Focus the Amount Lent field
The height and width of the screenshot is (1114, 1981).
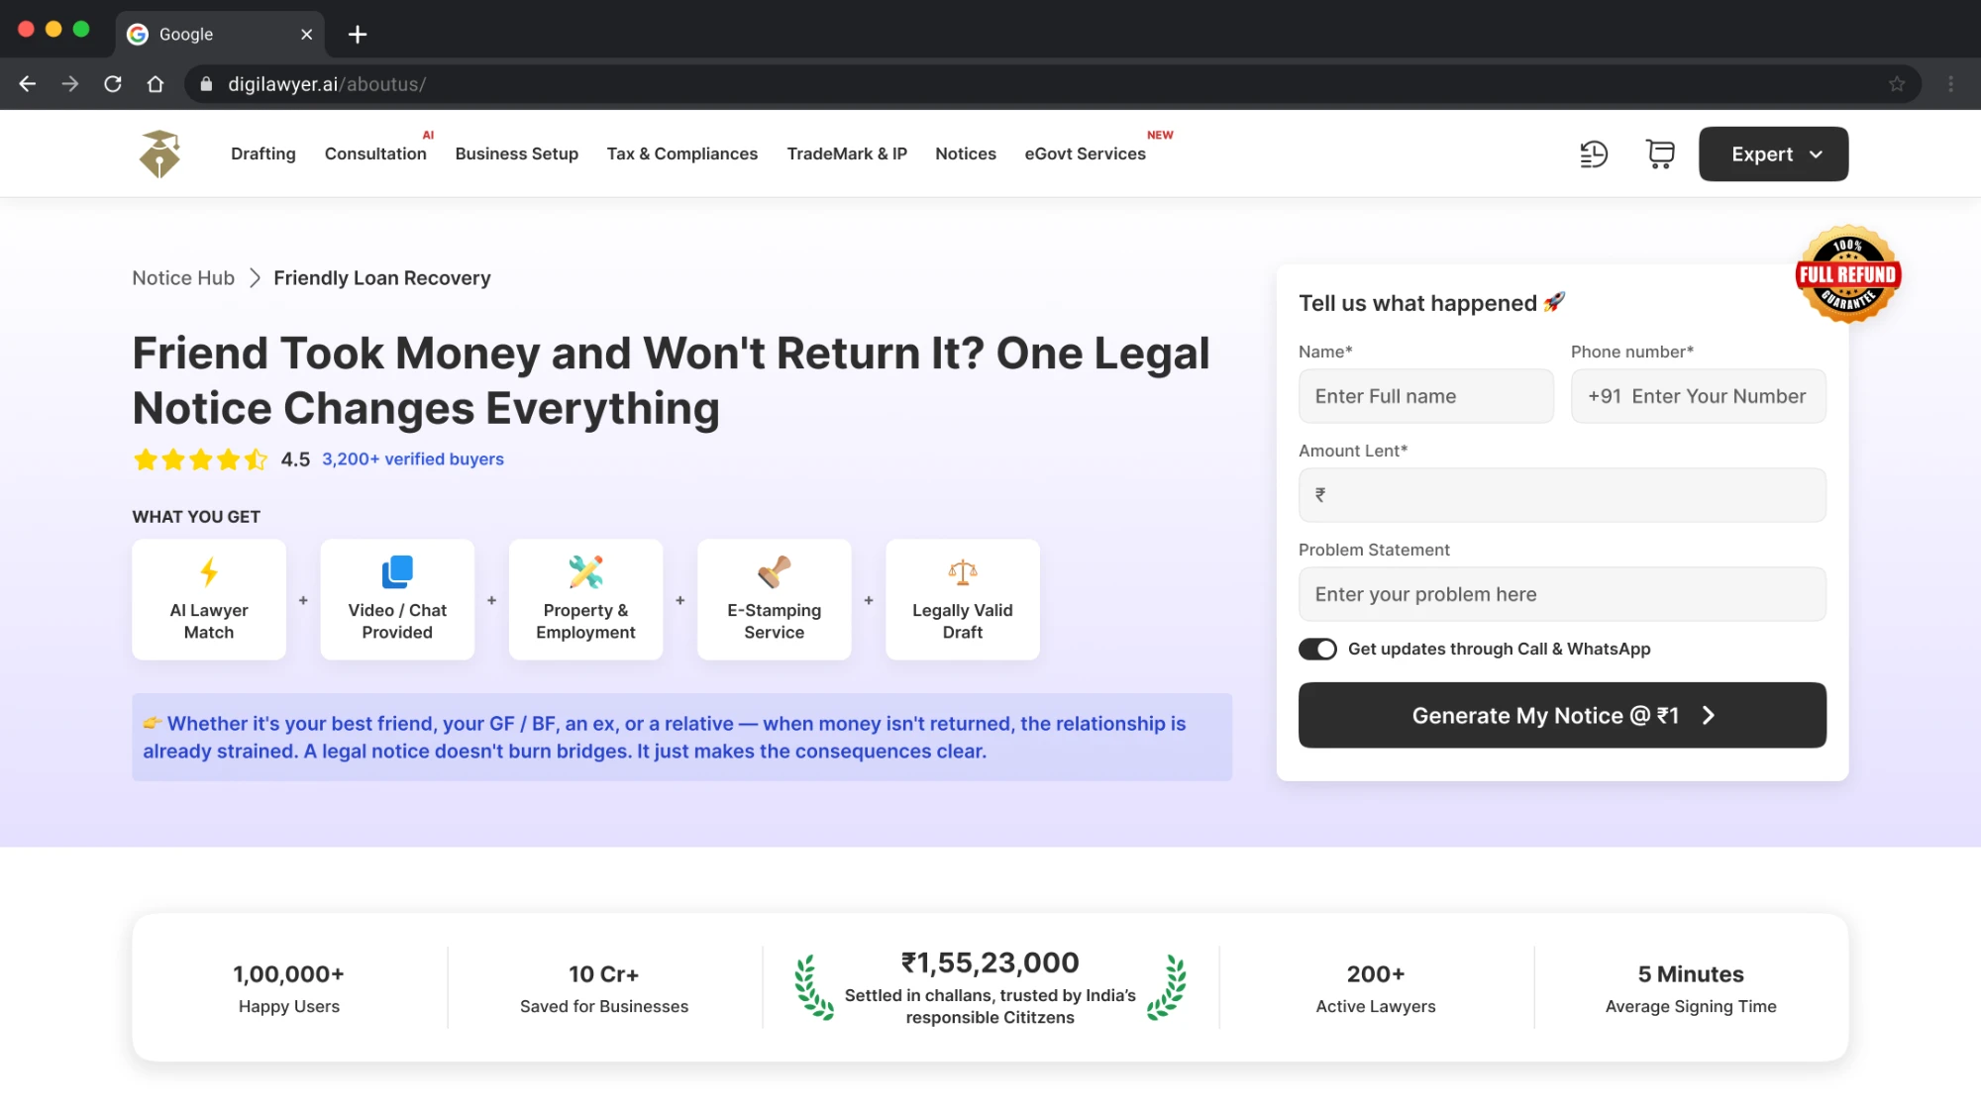click(1562, 495)
